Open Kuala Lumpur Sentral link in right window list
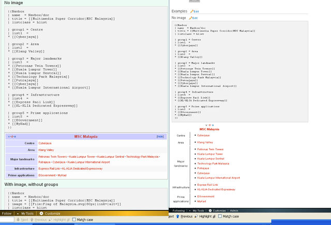 pos(210,159)
